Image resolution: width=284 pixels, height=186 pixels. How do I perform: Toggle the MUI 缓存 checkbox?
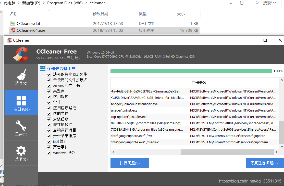click(49, 142)
